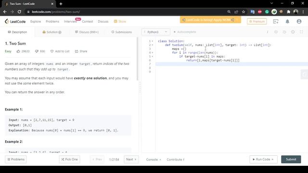Open the Discuss navigation item

[103, 21]
